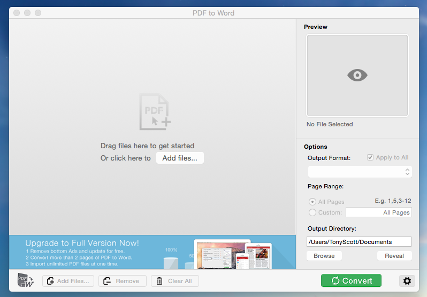Open the Output Format dropdown
The width and height of the screenshot is (427, 297).
pos(360,172)
